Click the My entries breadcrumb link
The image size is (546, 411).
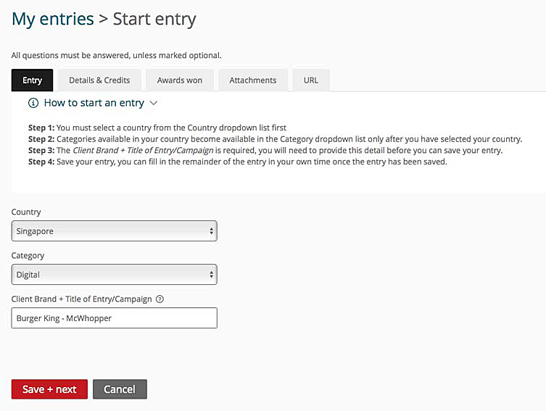53,19
